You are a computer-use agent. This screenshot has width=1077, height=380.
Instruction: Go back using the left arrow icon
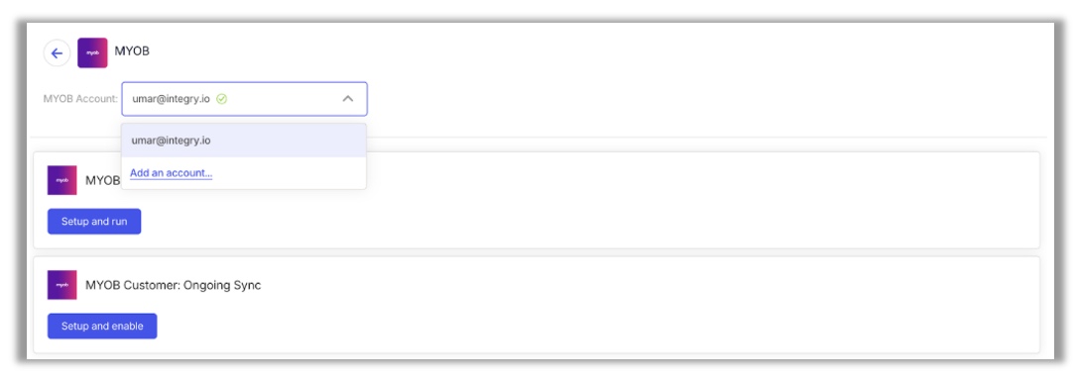coord(57,53)
